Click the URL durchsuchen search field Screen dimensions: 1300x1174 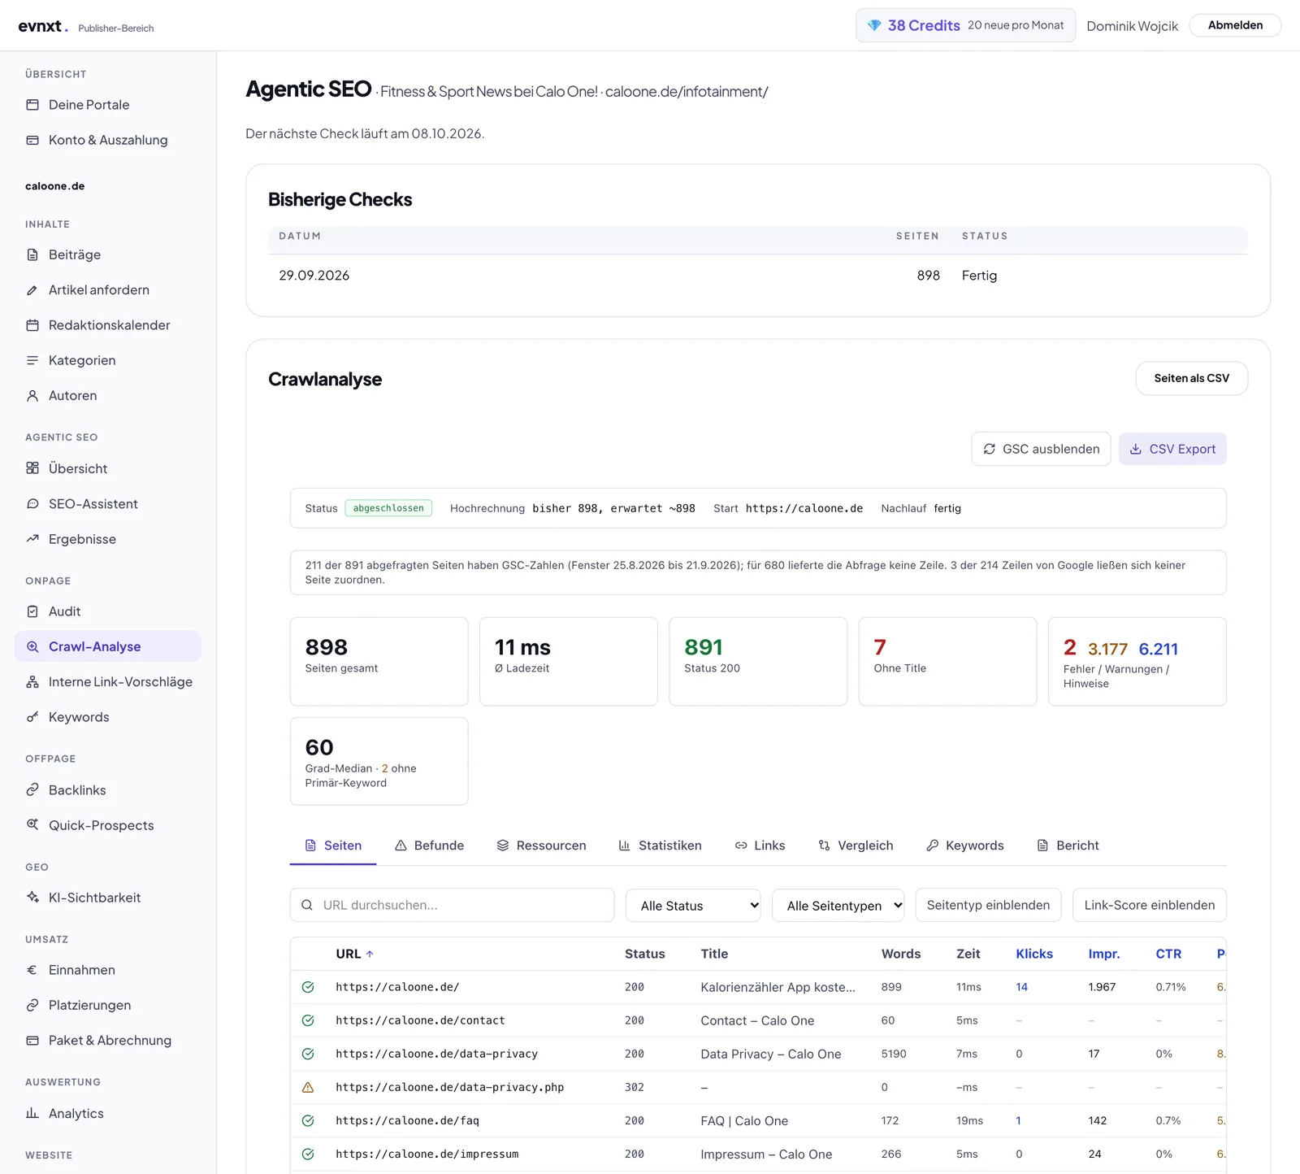coord(452,905)
